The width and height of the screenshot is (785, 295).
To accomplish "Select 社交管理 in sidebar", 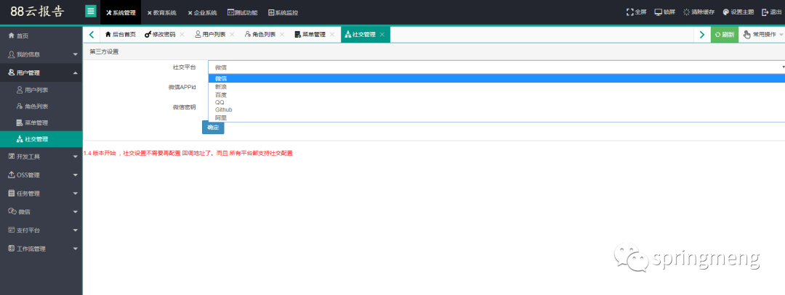I will tap(41, 139).
